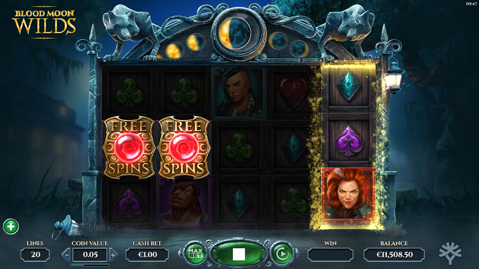Increase coin value with the plus arrow

[x=113, y=255]
